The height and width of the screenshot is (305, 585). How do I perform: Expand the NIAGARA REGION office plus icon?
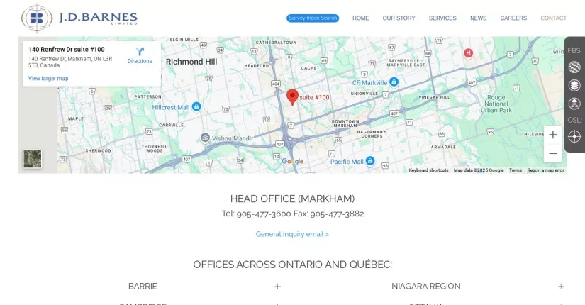pos(561,287)
